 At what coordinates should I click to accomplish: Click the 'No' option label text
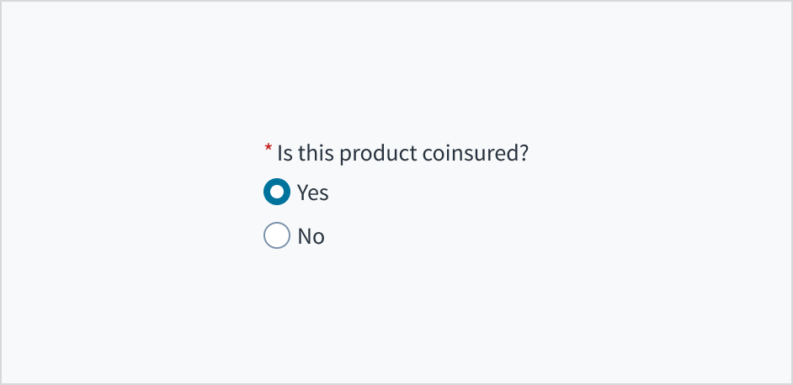311,236
